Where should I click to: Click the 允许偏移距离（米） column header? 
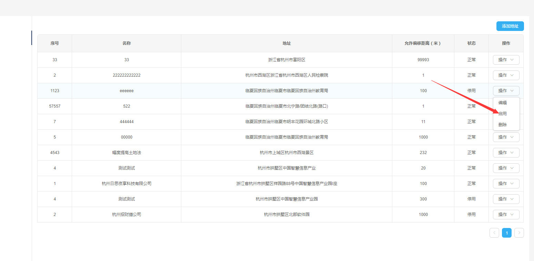click(423, 43)
